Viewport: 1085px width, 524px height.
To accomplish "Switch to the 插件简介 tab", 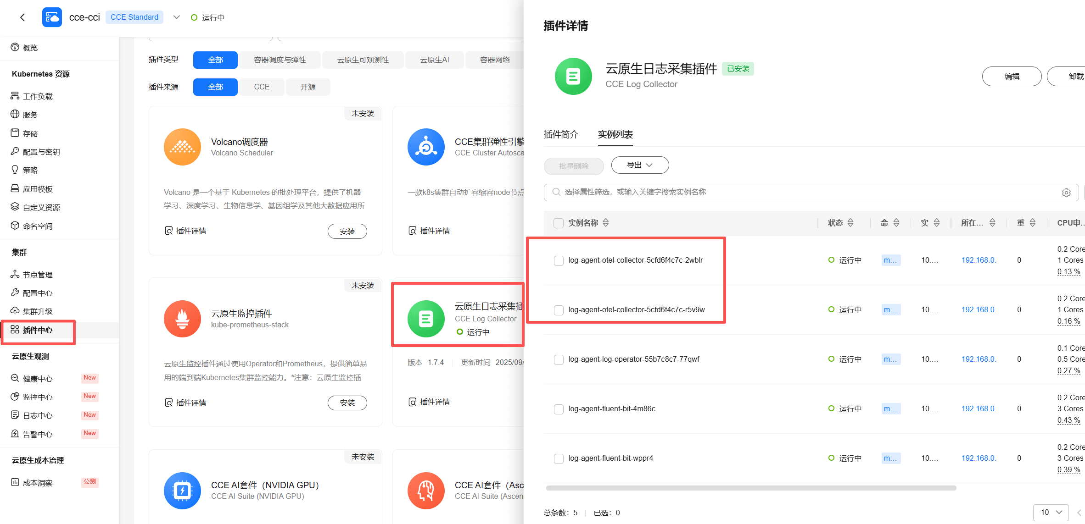I will point(561,134).
